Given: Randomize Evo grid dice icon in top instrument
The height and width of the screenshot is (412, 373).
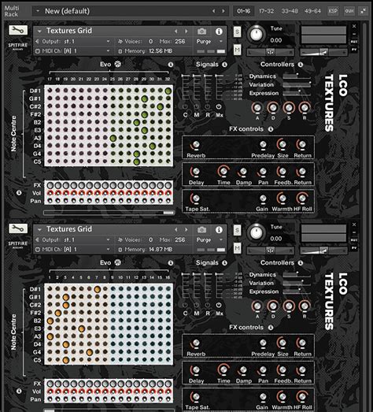Looking at the screenshot, I should [117, 64].
